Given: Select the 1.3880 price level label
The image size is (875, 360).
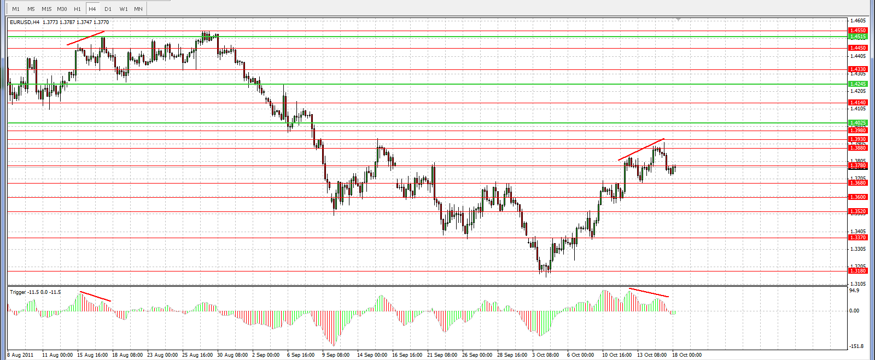Looking at the screenshot, I should (x=857, y=148).
